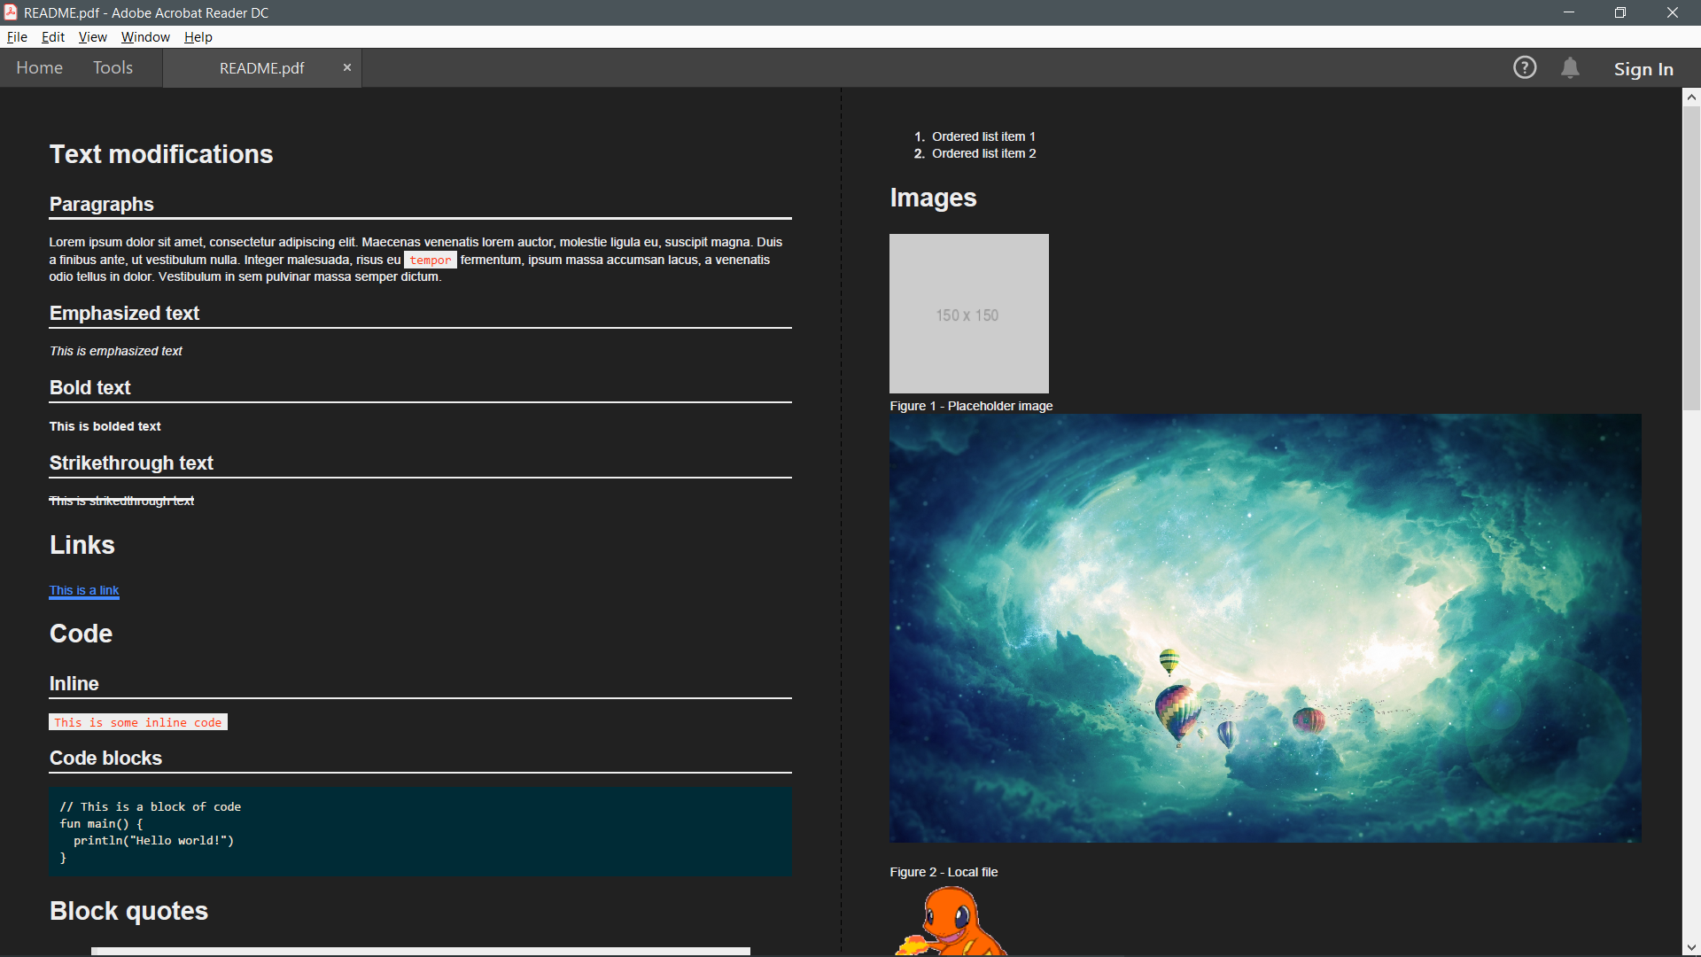Open the Help question mark icon
Screen dimensions: 1701x957
pos(1524,67)
